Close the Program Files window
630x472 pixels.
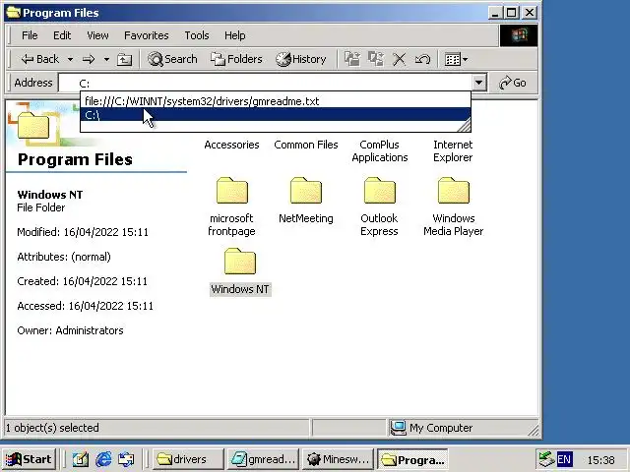click(530, 13)
